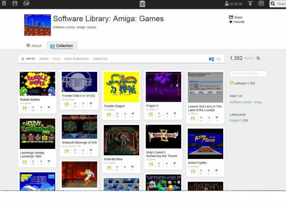Open the Bubble Bobble game thumbnail
Image resolution: width=286 pixels, height=206 pixels.
(x=37, y=84)
